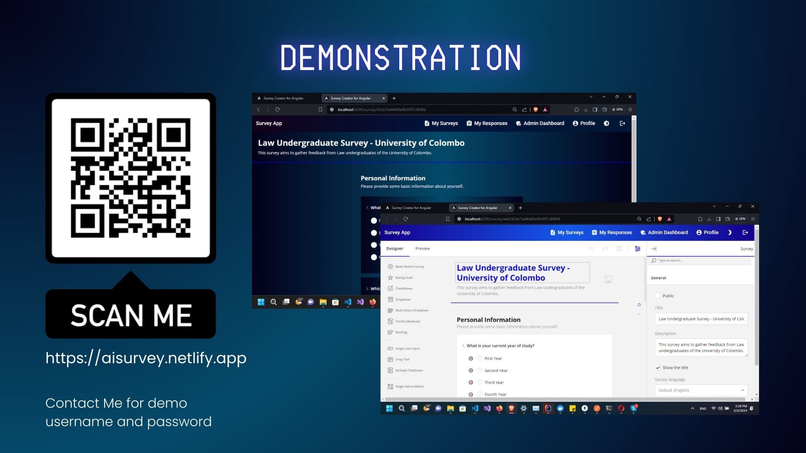Open survey settings sliders icon

point(637,249)
